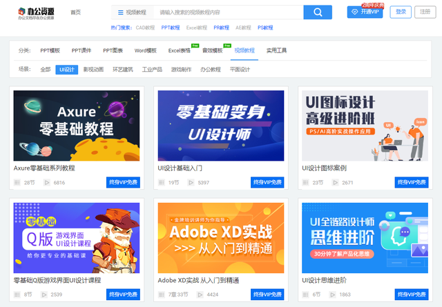Click into the video tutorial search field
Screen dimensions: 442x307
tap(228, 12)
